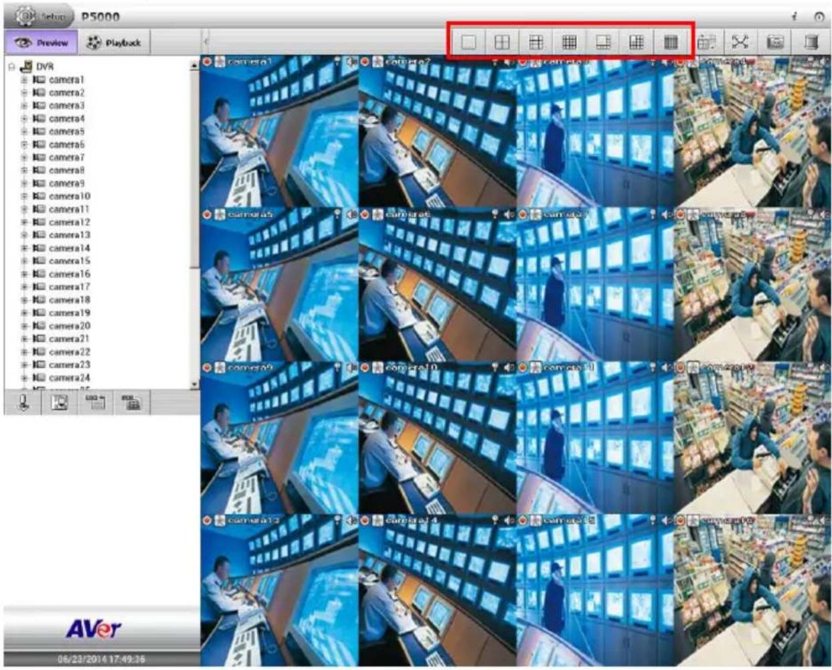Click the second icon below camera tree
The width and height of the screenshot is (832, 670).
pos(60,402)
